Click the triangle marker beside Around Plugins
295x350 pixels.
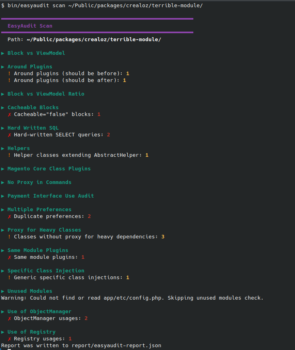[x=3, y=67]
